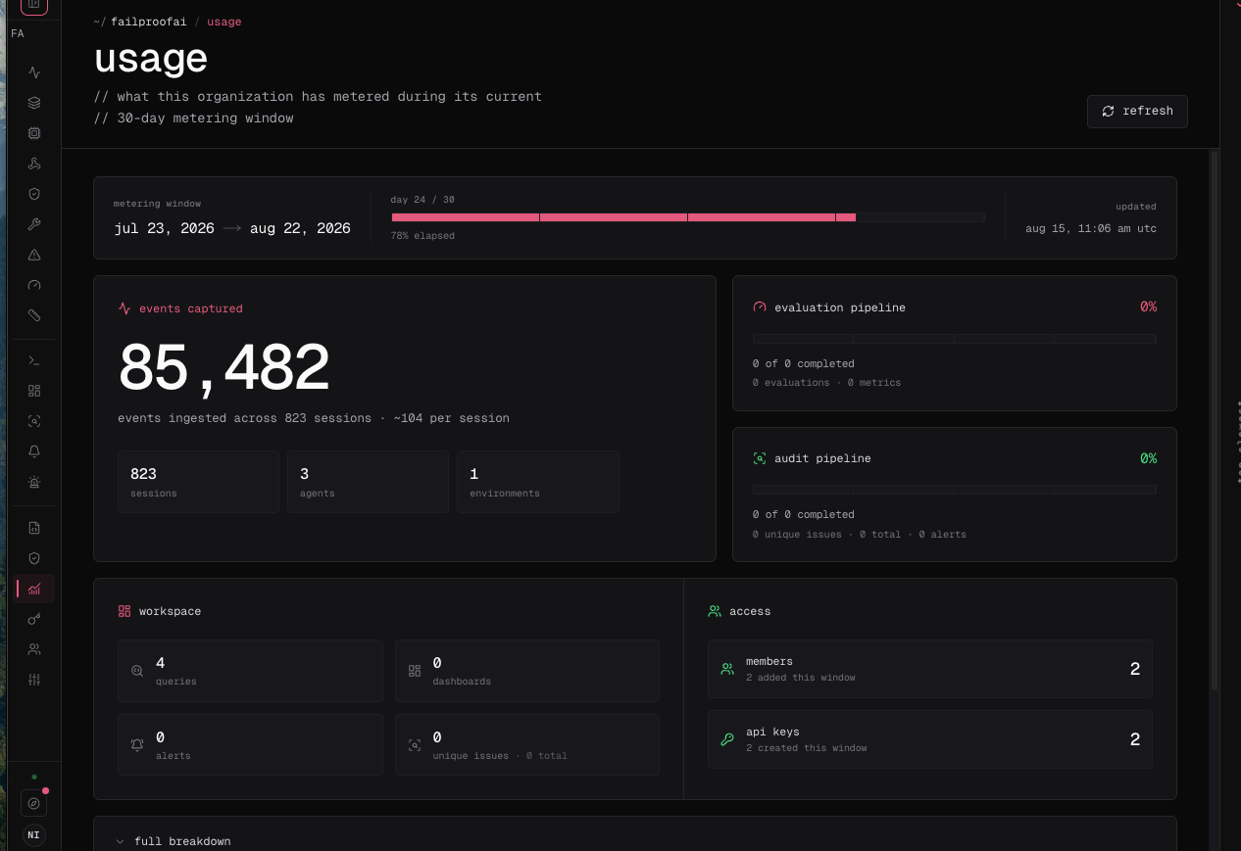Click the 'aug 15, 11:06 am utc' timestamp
Viewport: 1241px width, 851px height.
[1091, 228]
